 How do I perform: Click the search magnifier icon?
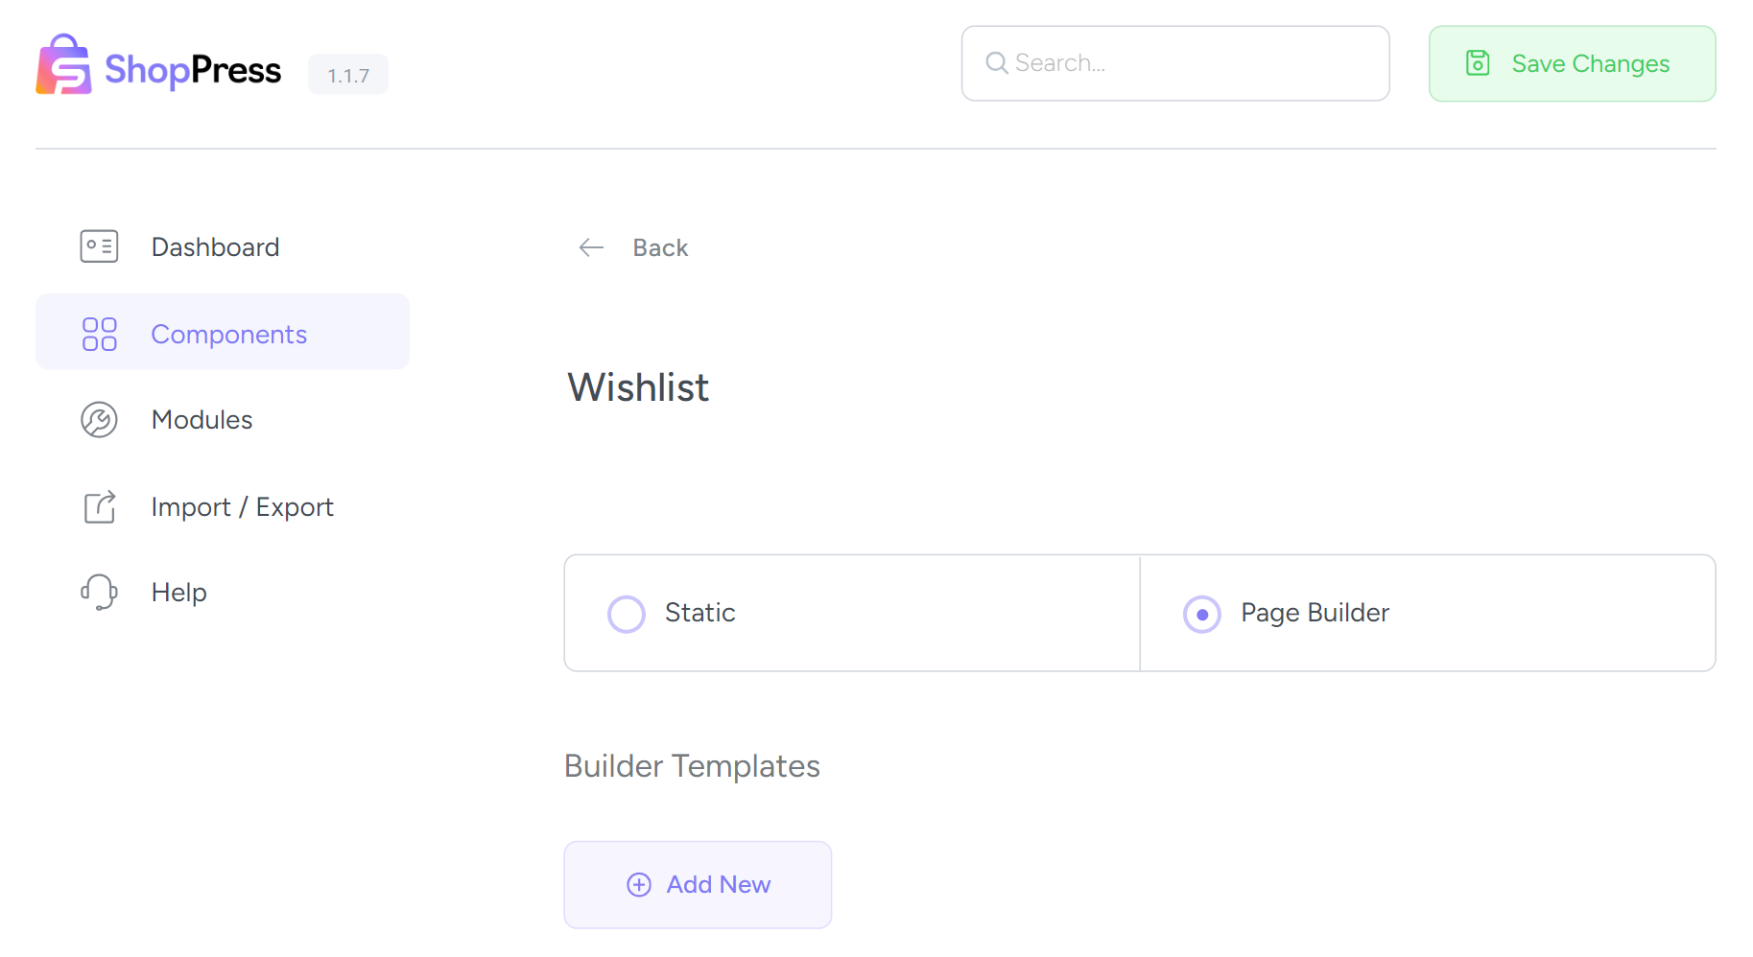[997, 63]
